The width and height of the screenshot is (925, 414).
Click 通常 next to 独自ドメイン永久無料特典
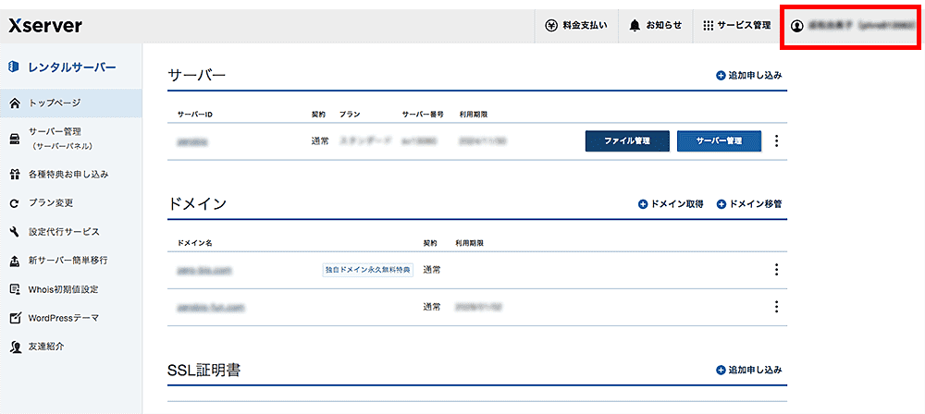click(432, 270)
